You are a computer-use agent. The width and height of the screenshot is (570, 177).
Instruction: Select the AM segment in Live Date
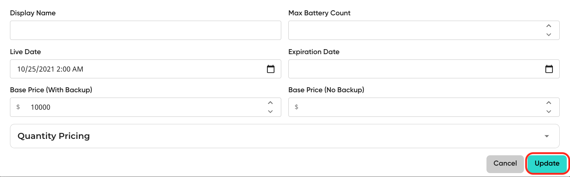(x=77, y=69)
